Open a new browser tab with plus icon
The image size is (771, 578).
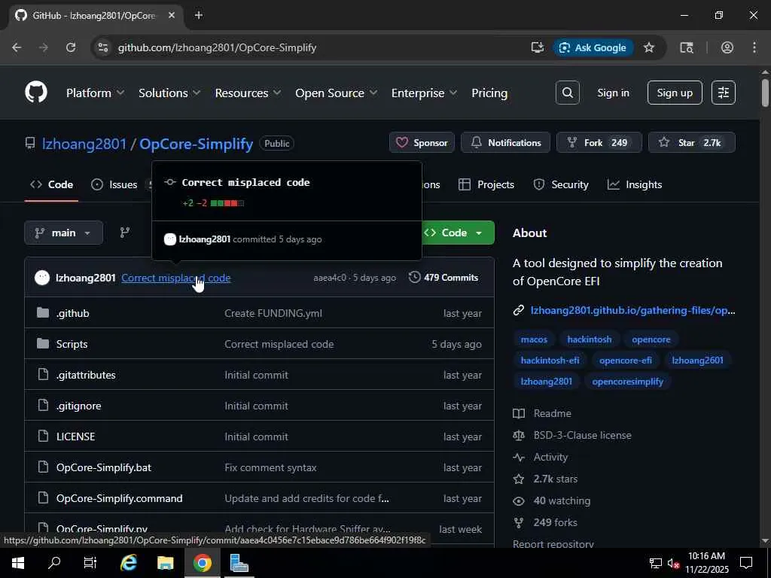pos(199,15)
